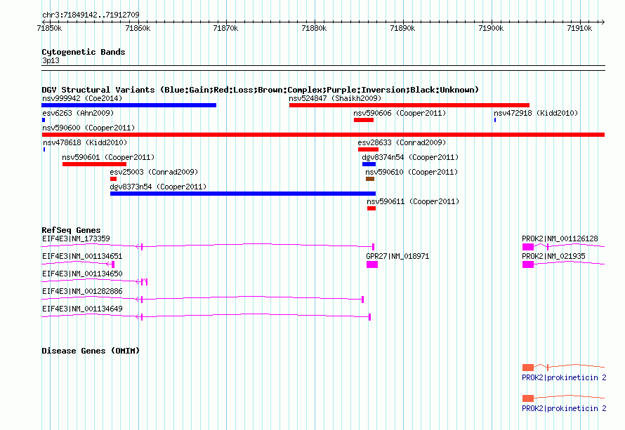Open the nsv524847 (Shaikh2009) label
The height and width of the screenshot is (430, 625).
[x=335, y=98]
